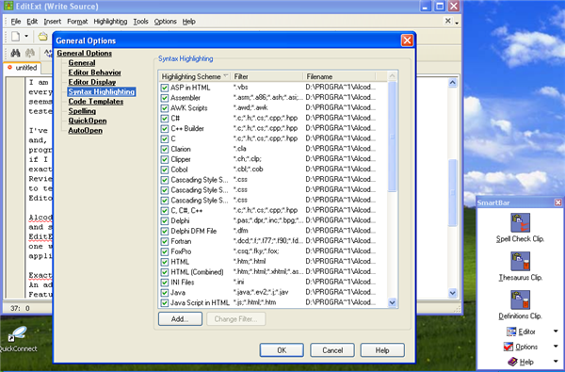Open the AutoOpen options page
565x372 pixels.
coord(85,131)
